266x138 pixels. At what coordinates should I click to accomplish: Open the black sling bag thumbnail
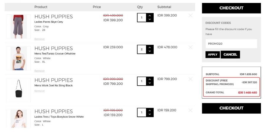[19, 90]
